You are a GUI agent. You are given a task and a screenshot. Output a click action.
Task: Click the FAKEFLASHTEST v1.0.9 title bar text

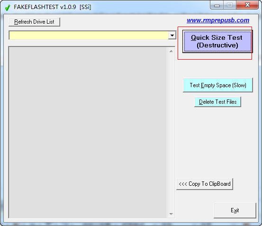52,7
